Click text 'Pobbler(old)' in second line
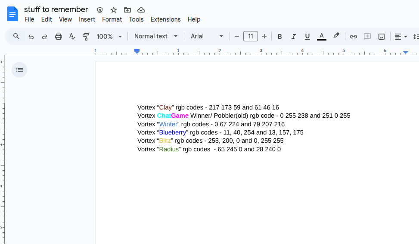Image resolution: width=419 pixels, height=244 pixels. click(231, 116)
